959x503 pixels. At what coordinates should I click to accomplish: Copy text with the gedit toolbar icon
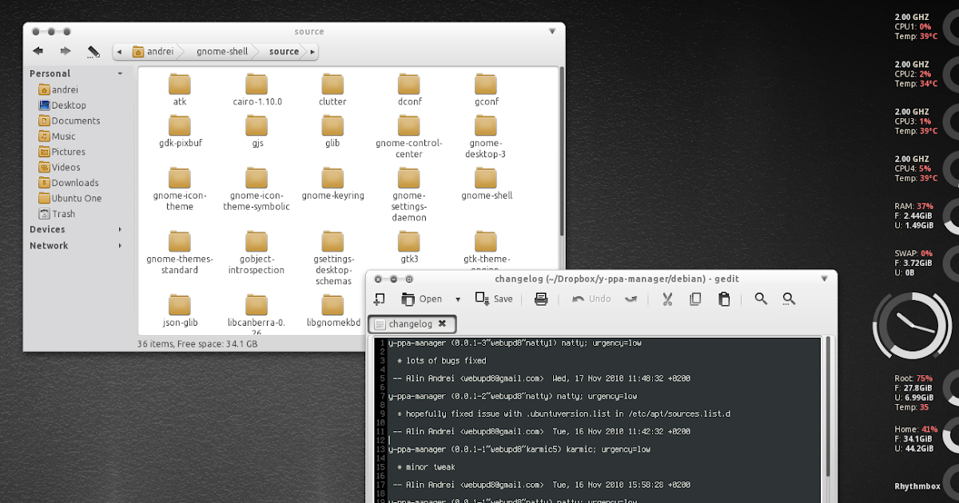695,299
